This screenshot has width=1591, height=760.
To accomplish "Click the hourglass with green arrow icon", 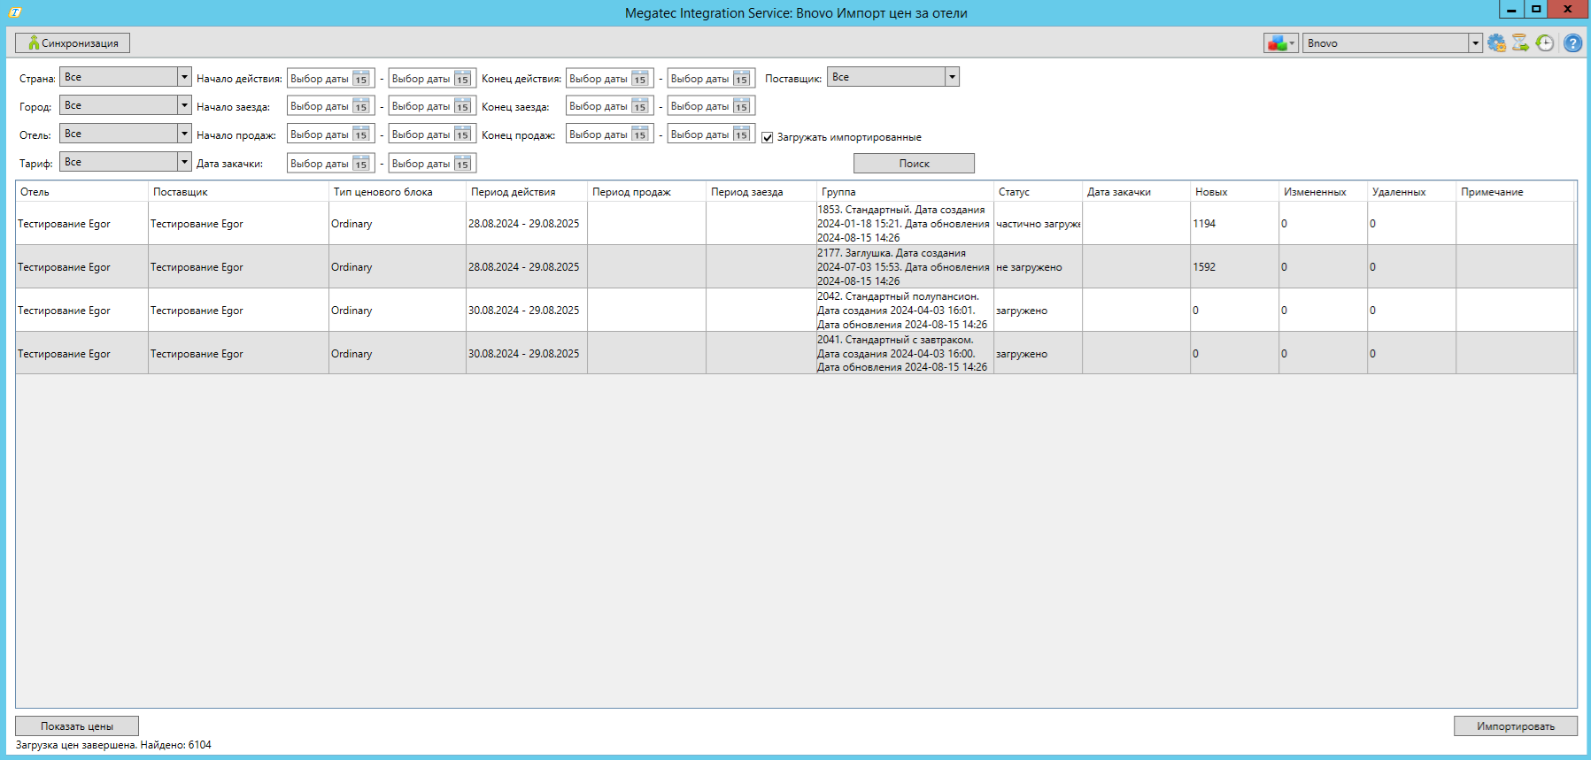I will click(x=1520, y=42).
